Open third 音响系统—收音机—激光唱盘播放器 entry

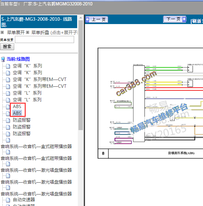click(36, 194)
